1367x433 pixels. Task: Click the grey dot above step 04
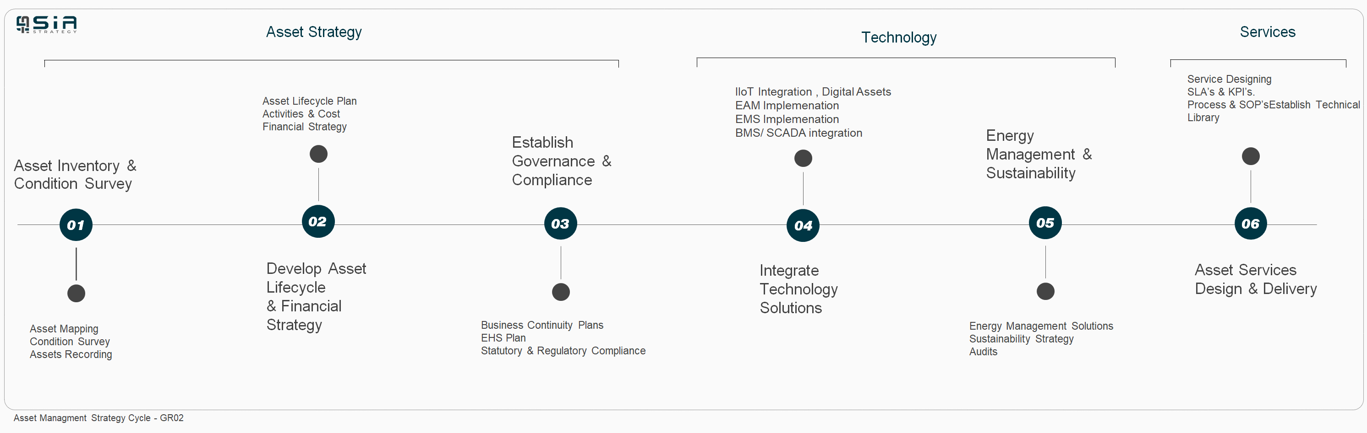803,158
